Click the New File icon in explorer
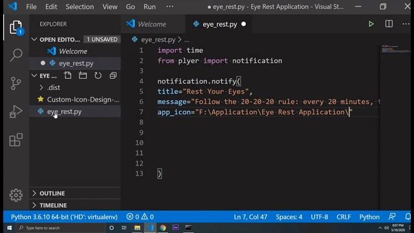The width and height of the screenshot is (414, 233). click(x=67, y=76)
